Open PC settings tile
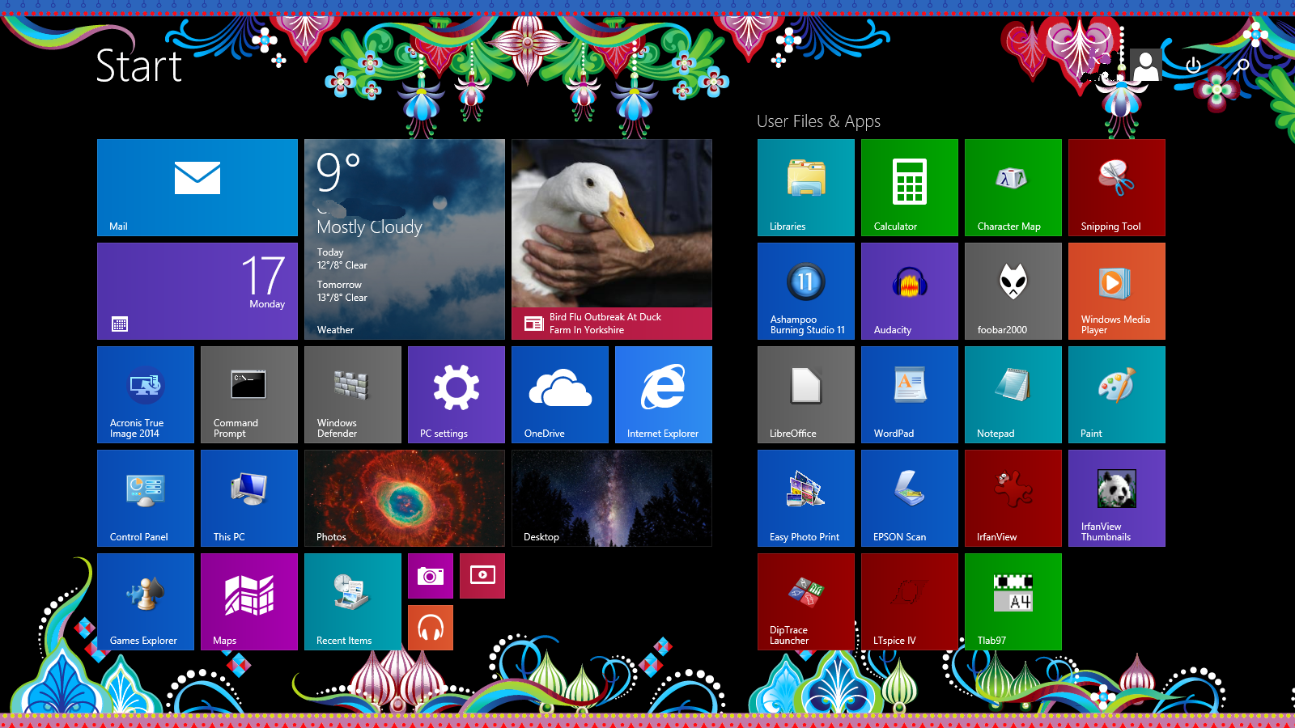1295x728 pixels. [x=456, y=395]
